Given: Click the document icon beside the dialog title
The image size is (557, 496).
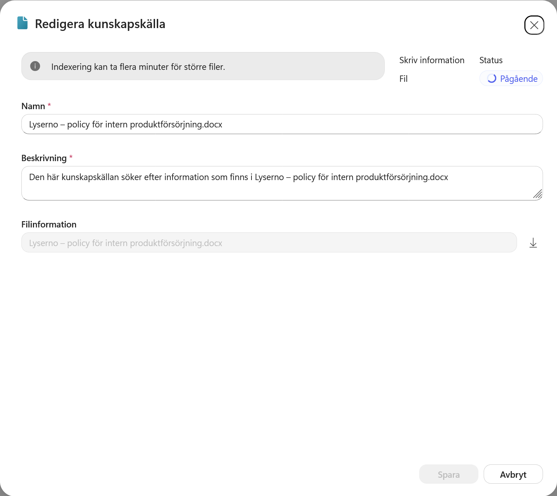Looking at the screenshot, I should coord(22,23).
